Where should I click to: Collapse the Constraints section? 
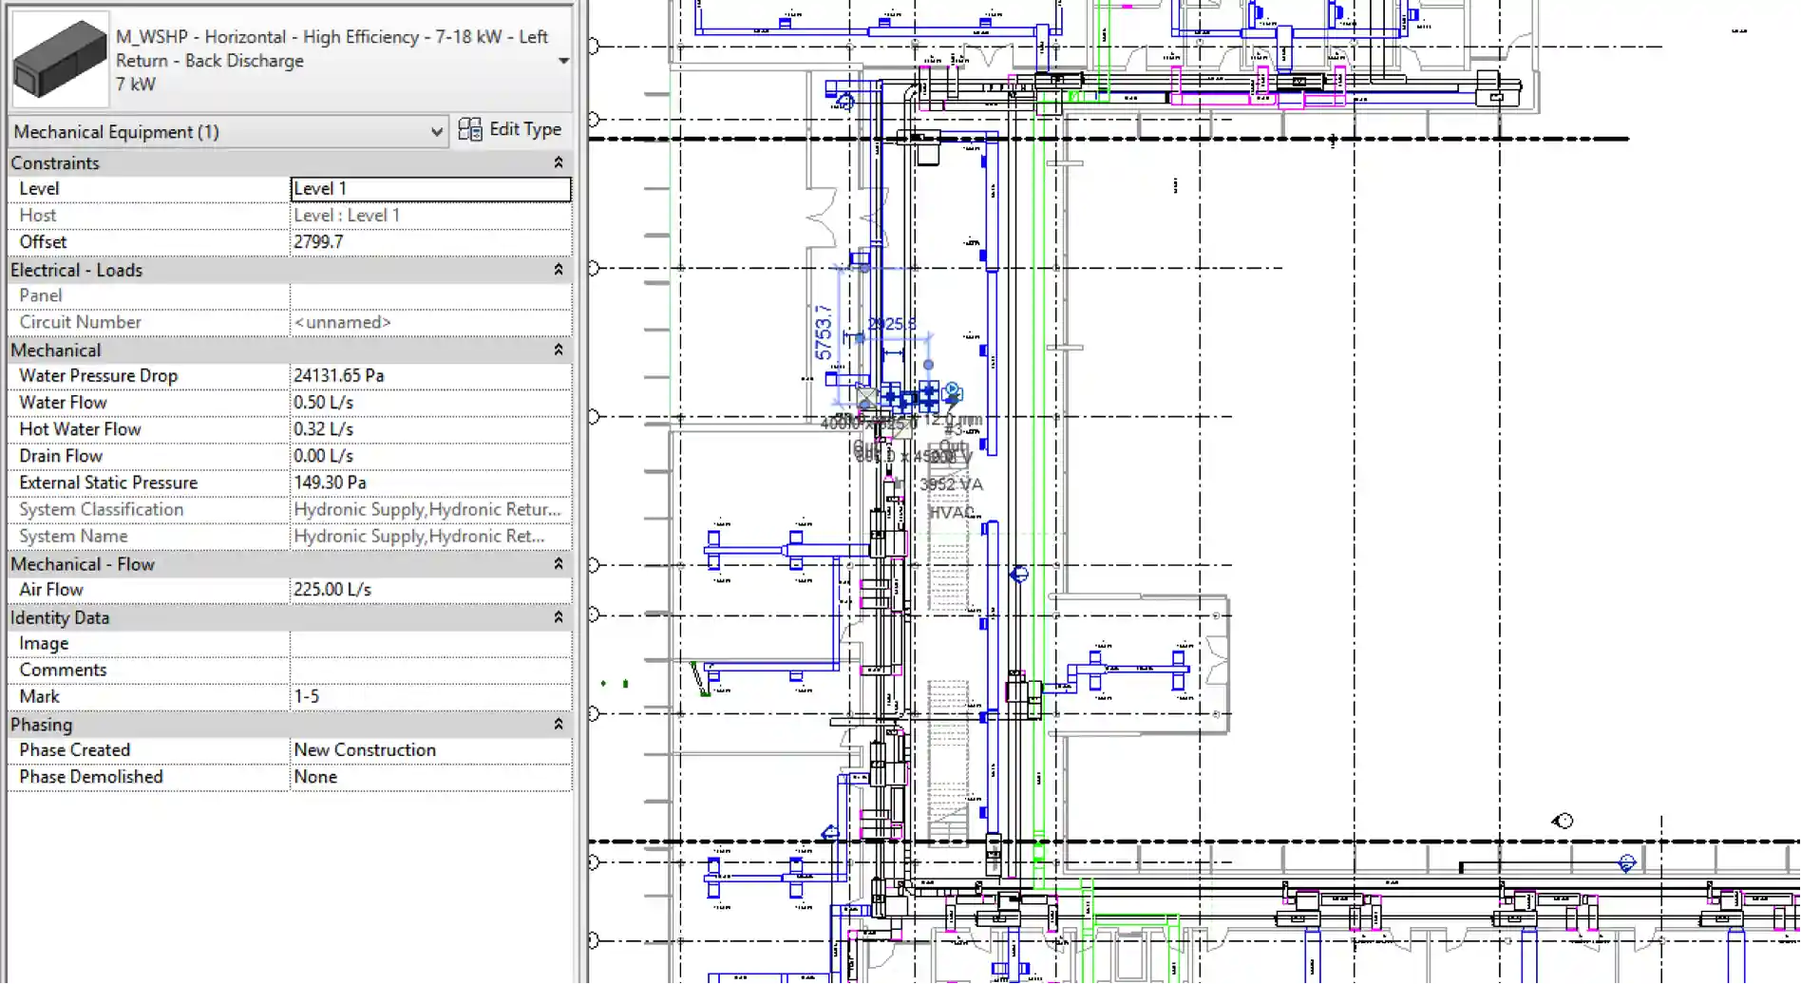click(559, 163)
